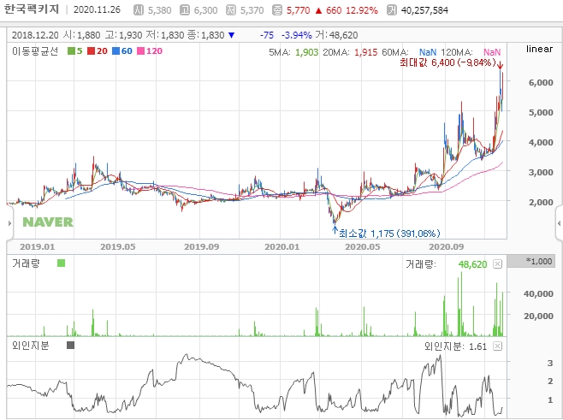The width and height of the screenshot is (563, 420).
Task: Click the 거래량 value 48,620
Action: (472, 264)
